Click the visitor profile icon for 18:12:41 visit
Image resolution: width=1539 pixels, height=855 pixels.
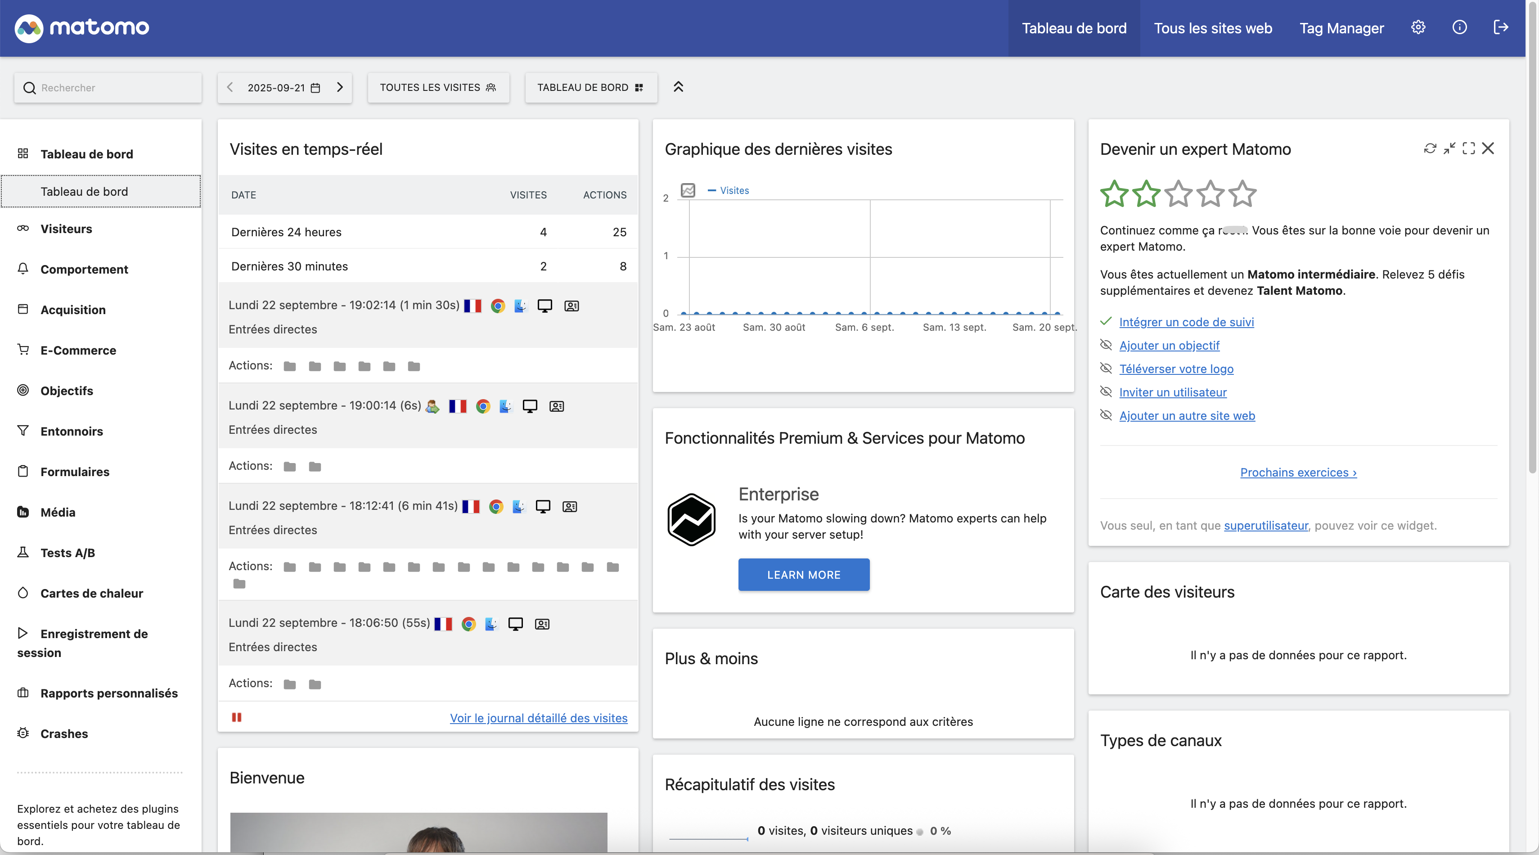pos(570,507)
